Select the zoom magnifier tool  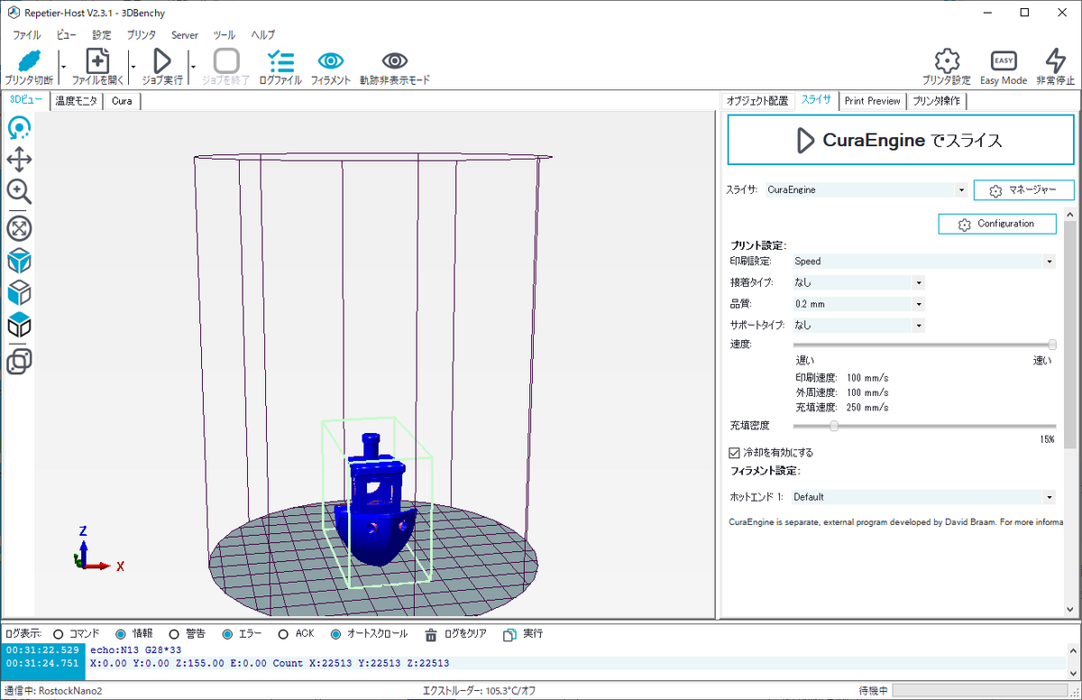click(x=19, y=191)
